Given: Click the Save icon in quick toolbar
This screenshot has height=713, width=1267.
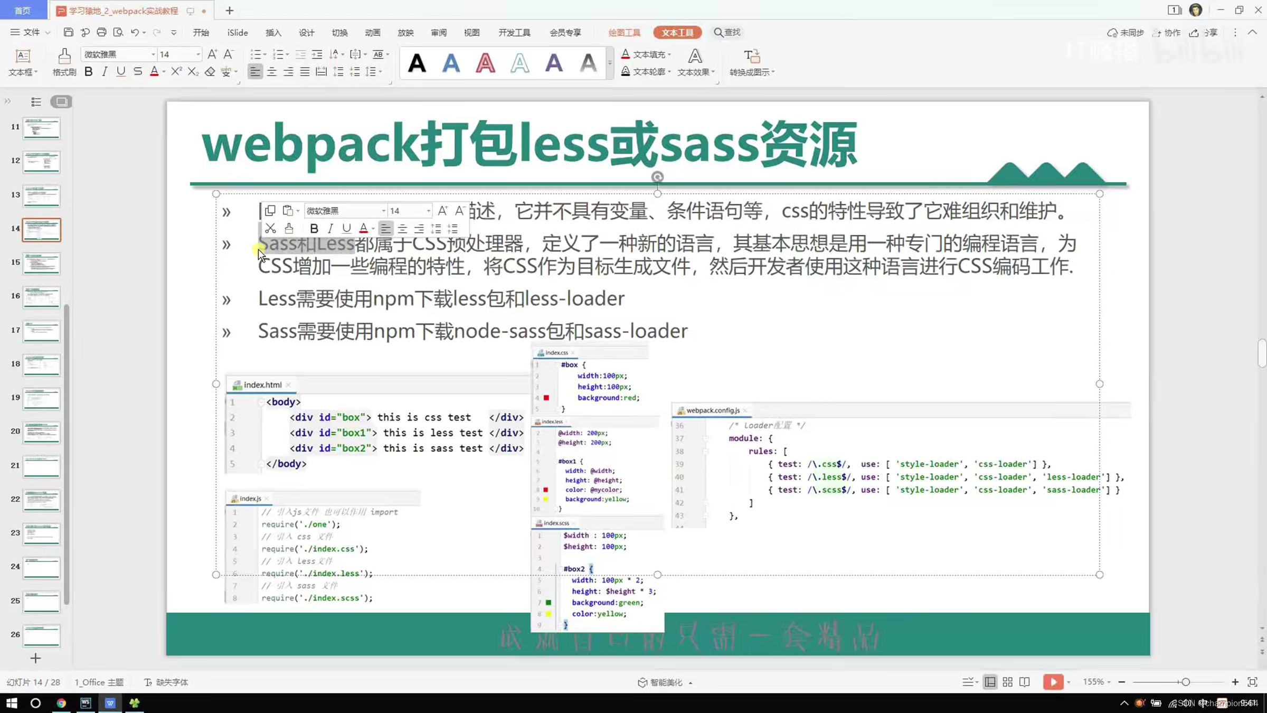Looking at the screenshot, I should click(68, 32).
